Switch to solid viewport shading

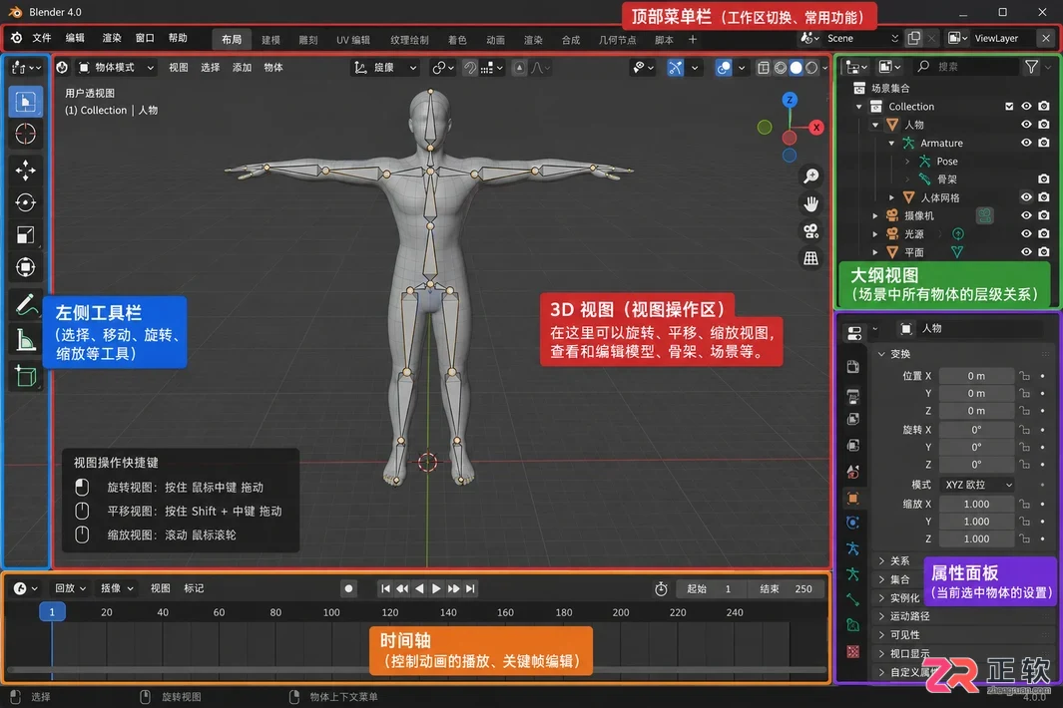tap(796, 68)
